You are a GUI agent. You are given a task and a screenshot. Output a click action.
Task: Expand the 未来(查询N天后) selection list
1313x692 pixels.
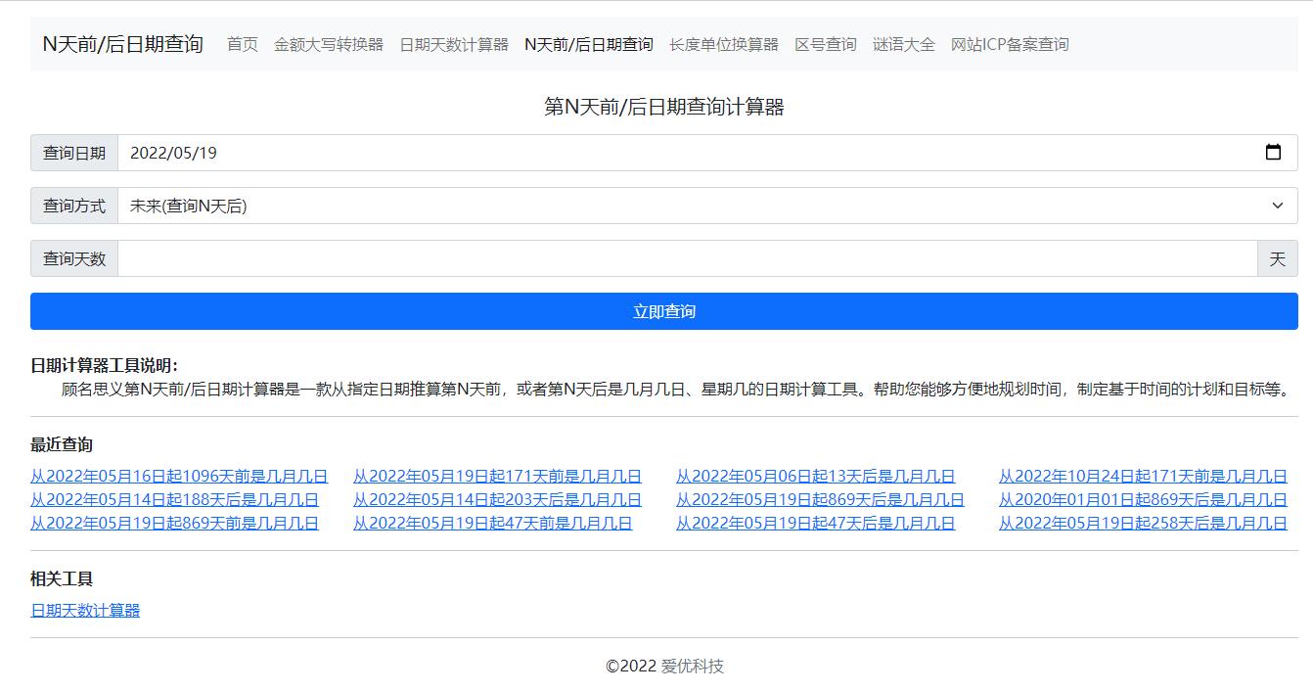[x=685, y=206]
